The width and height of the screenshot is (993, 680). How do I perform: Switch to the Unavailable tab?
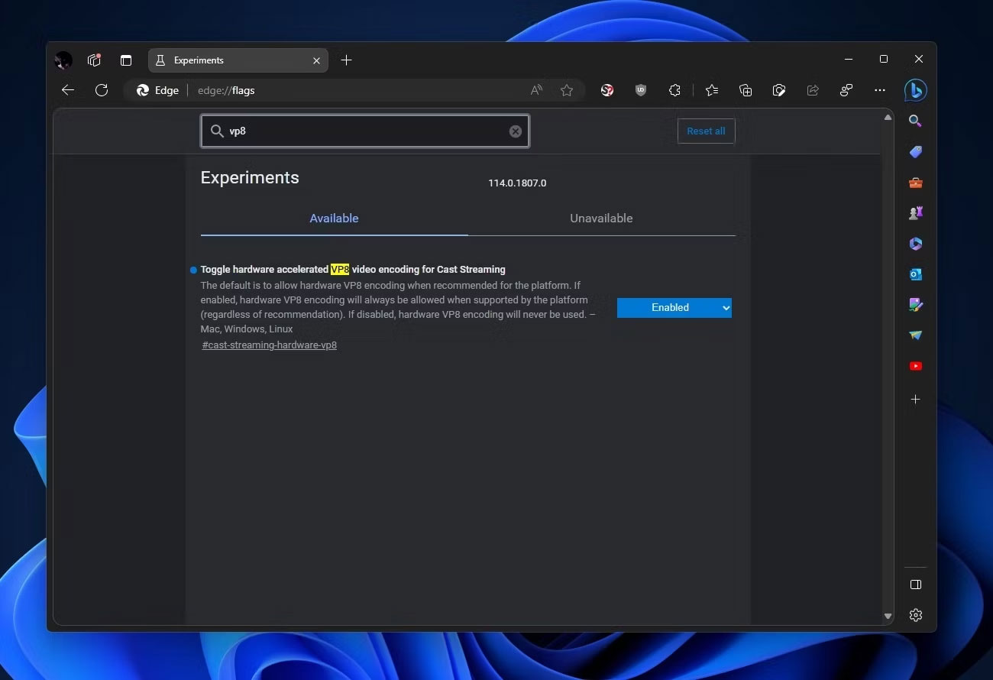601,219
